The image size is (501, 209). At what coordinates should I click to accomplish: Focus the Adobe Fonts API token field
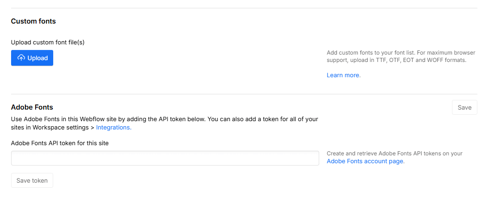[165, 158]
